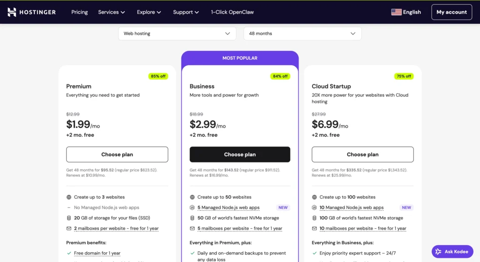Click 'Create up to 50 websites' text

[x=225, y=197]
